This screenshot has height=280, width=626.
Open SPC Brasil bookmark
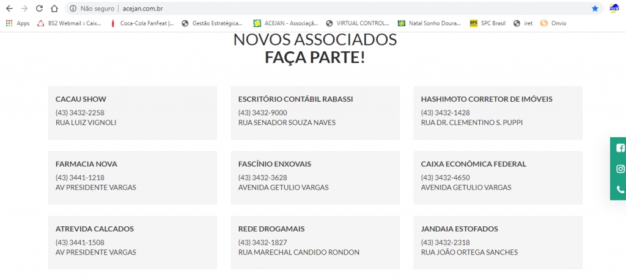tap(487, 24)
